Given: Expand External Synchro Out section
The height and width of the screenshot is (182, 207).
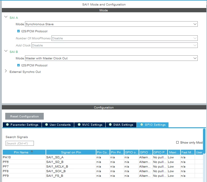Looking at the screenshot, I should pyautogui.click(x=6, y=71).
